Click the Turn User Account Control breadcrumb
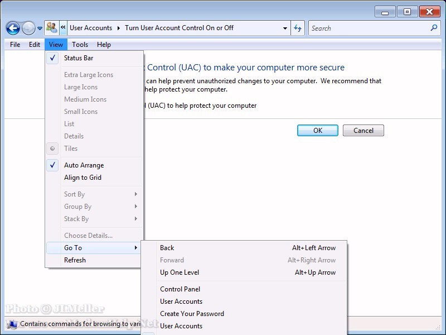 pyautogui.click(x=179, y=28)
